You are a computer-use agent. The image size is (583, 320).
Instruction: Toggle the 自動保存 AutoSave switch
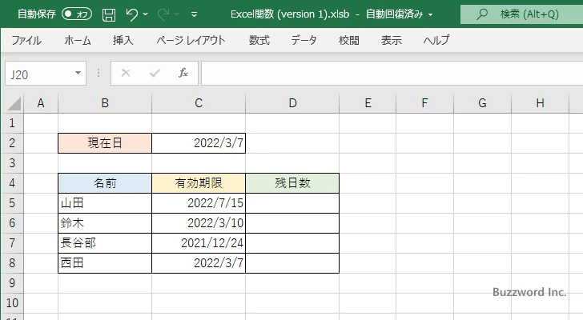[x=77, y=14]
